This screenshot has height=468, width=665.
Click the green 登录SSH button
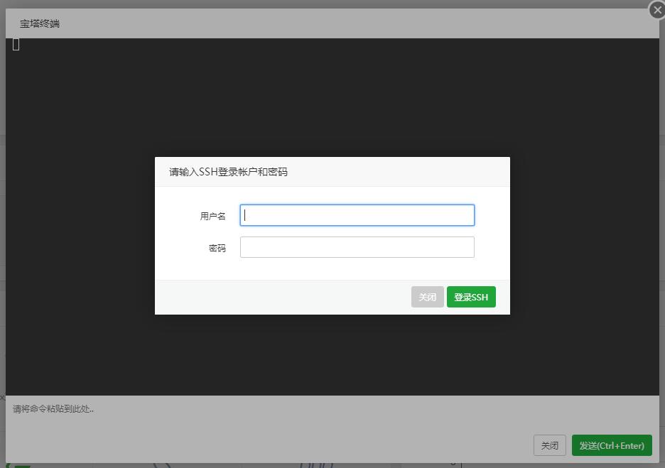pos(471,297)
